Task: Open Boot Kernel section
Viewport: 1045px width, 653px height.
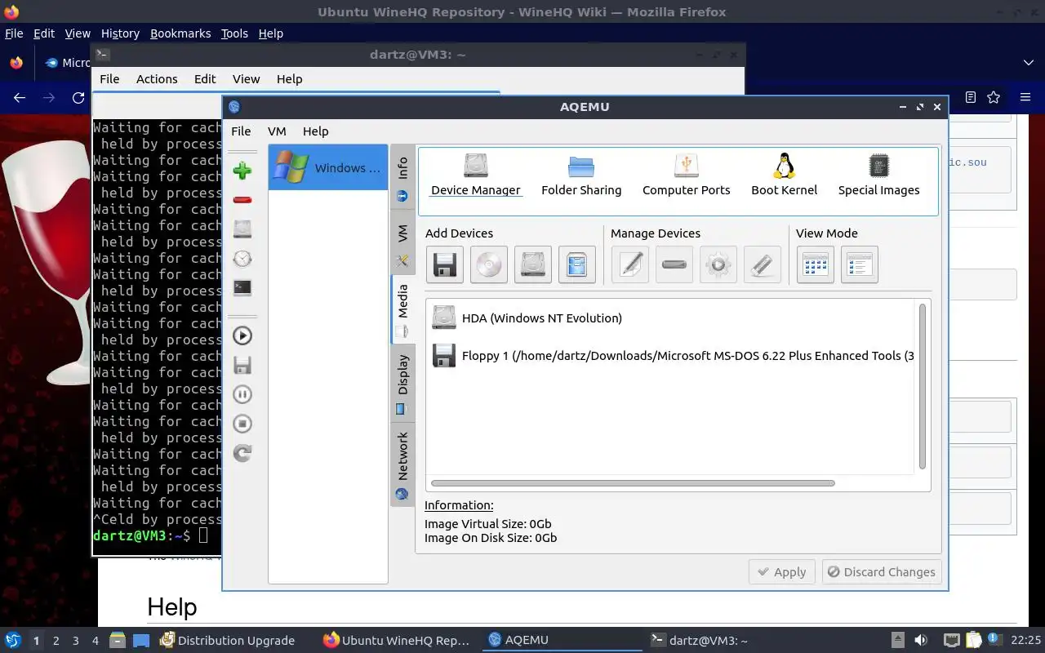Action: (x=785, y=175)
